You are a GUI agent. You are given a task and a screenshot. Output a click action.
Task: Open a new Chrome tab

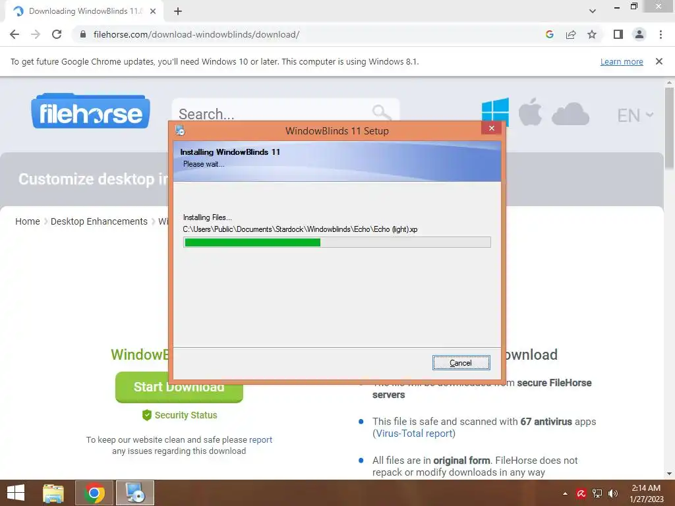point(178,11)
